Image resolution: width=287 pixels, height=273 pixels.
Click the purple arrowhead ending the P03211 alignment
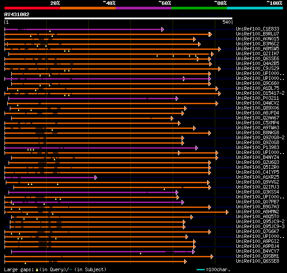(177, 99)
